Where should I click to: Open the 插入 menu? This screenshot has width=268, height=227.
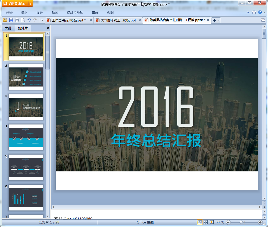[x=24, y=13]
